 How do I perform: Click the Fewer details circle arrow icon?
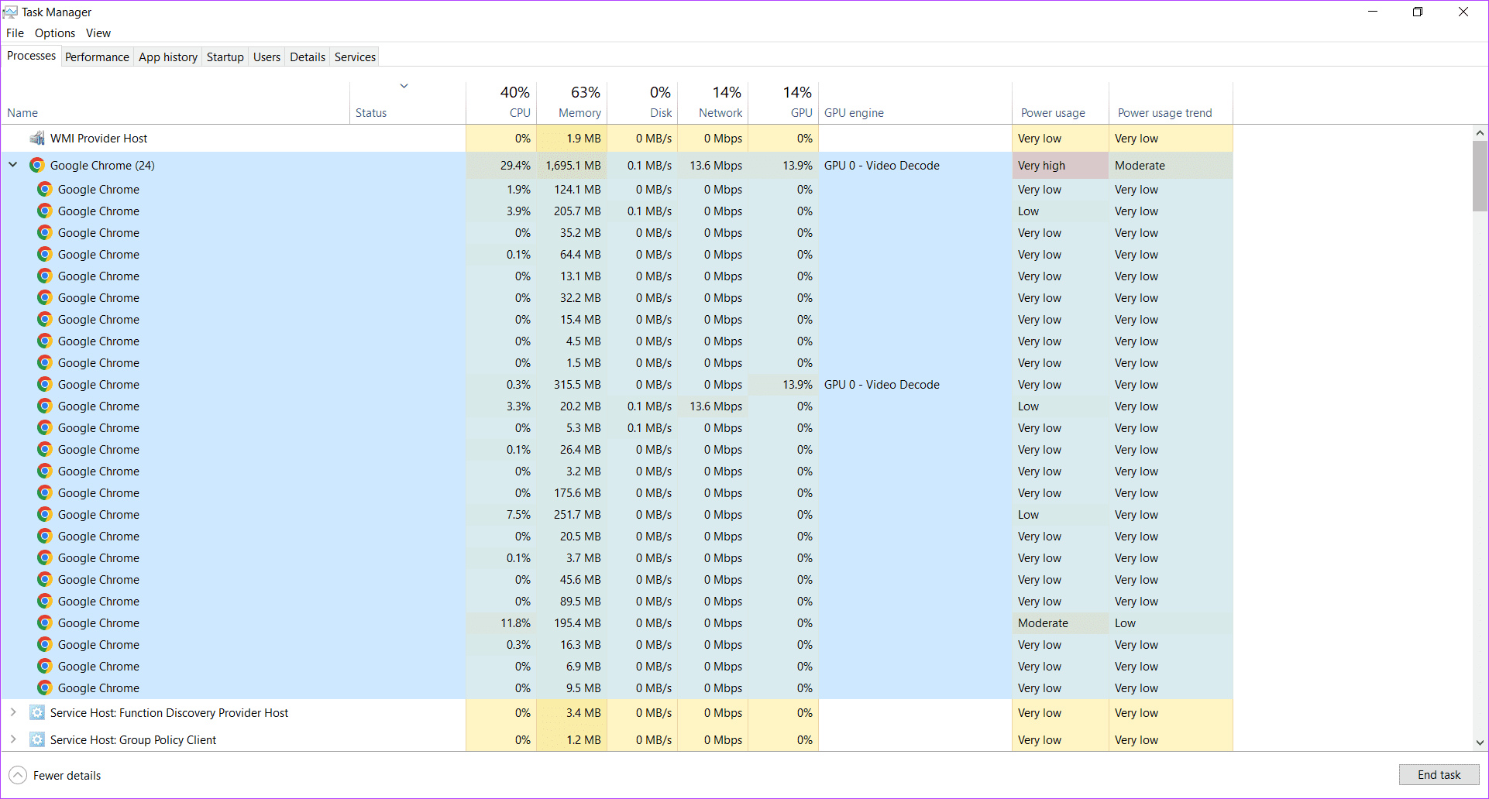tap(18, 775)
